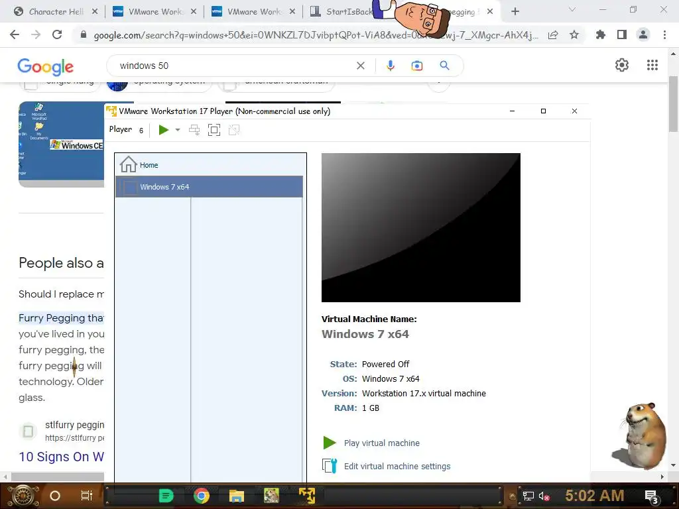Go forward in Chrome
Viewport: 679px width, 509px height.
click(x=36, y=34)
